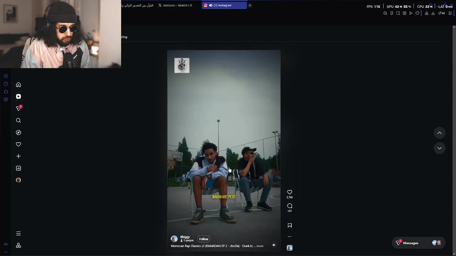Click the MRT logo on the reel

182,65
